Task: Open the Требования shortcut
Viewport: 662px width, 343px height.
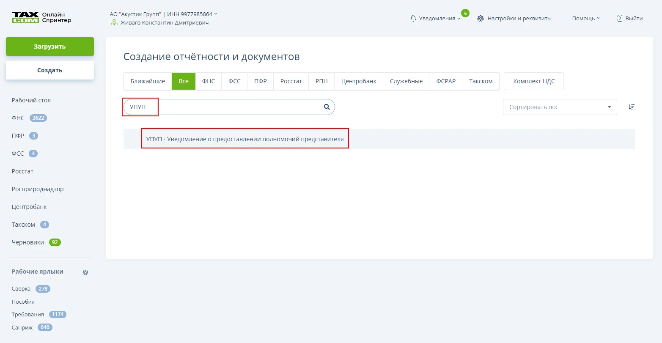Action: pyautogui.click(x=28, y=314)
